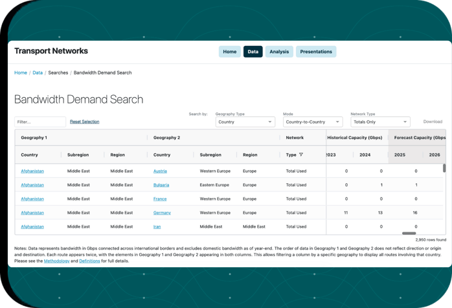
Task: Select the 'Eastern Europe' subregion cell
Action: coord(214,185)
